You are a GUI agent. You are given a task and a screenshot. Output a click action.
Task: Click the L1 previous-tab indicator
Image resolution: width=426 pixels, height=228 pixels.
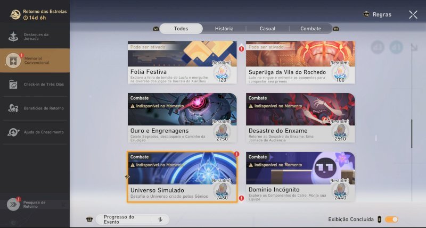(x=156, y=29)
